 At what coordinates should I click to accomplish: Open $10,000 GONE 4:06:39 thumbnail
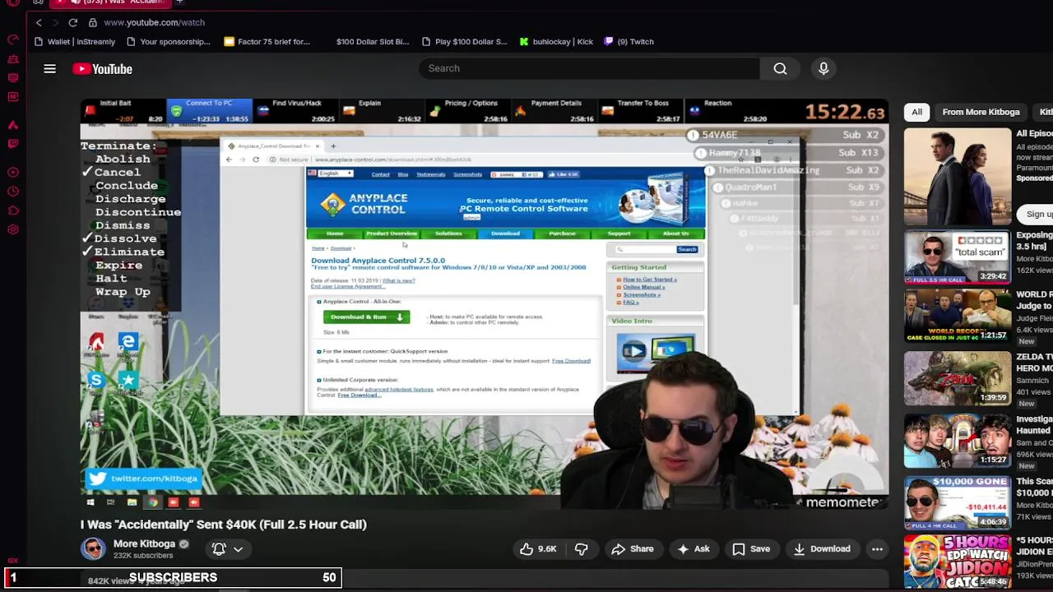pos(958,502)
